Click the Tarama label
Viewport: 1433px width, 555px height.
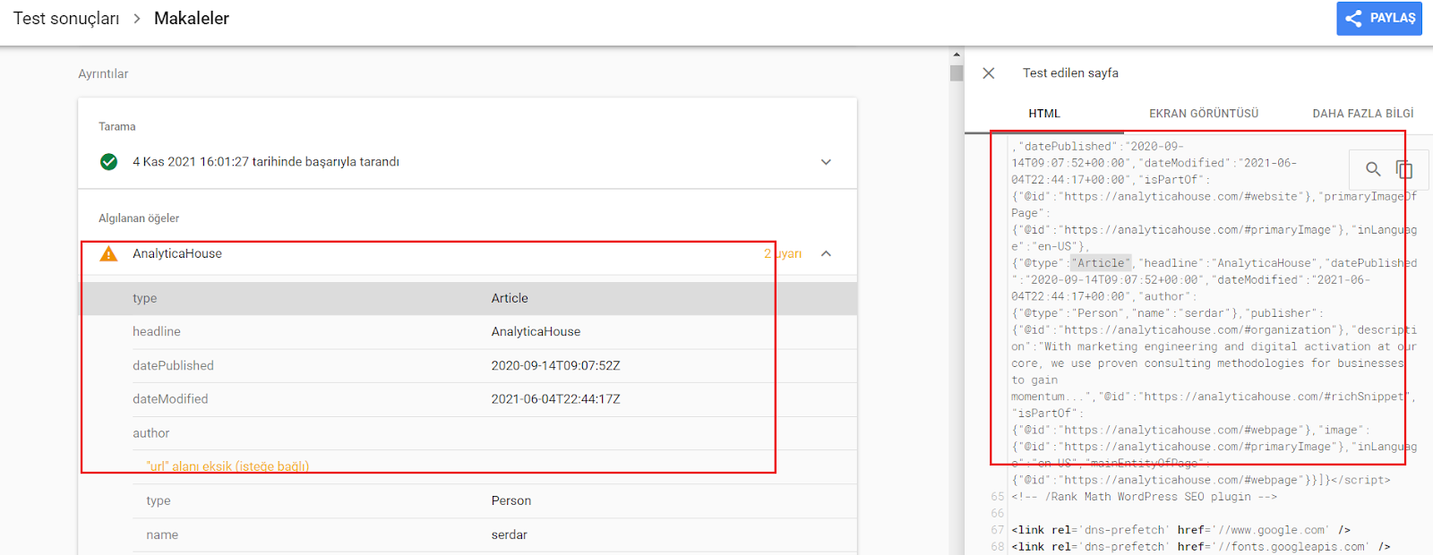(x=117, y=127)
